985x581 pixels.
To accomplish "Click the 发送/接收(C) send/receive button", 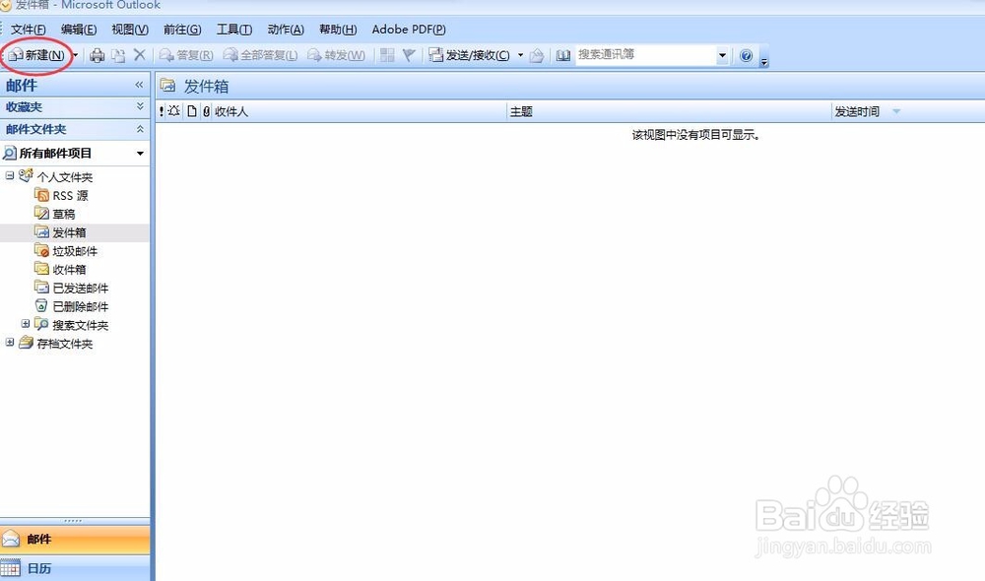I will click(x=469, y=55).
